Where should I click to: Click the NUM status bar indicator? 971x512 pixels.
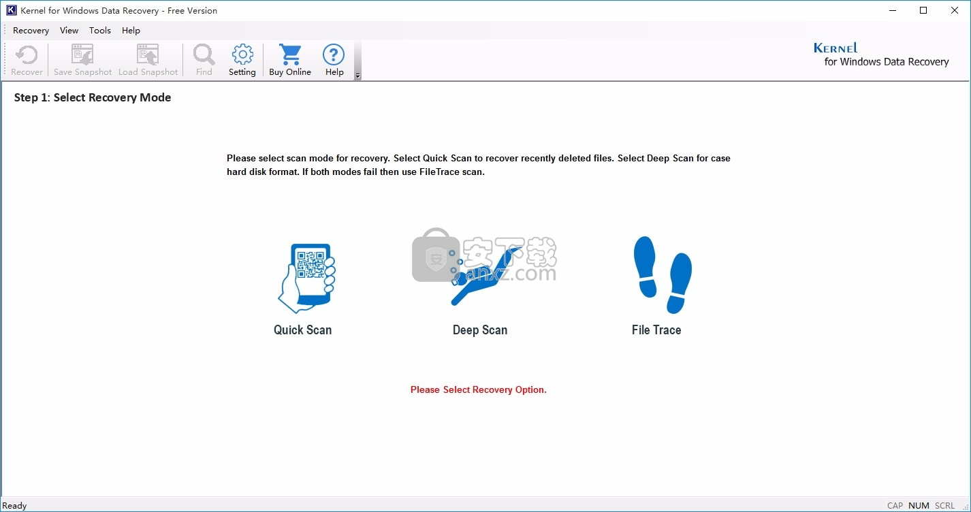click(919, 505)
